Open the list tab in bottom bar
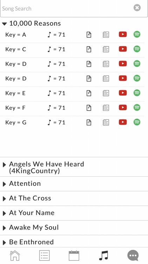 [x=45, y=256]
